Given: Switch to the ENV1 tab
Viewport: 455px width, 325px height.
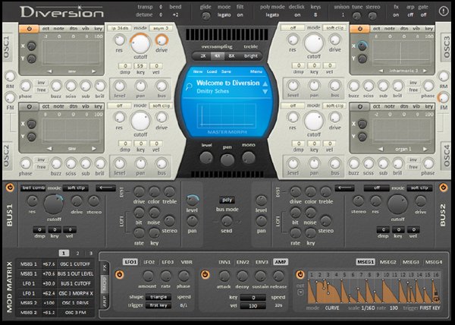Looking at the screenshot, I should coord(224,262).
